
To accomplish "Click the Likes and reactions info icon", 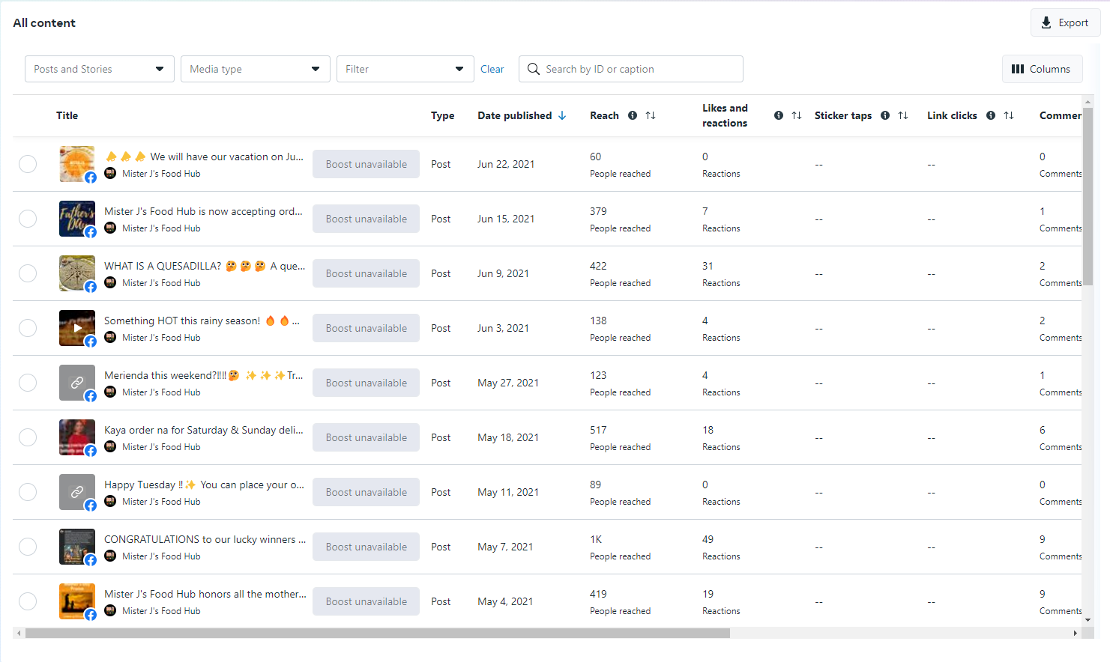I will coord(779,115).
